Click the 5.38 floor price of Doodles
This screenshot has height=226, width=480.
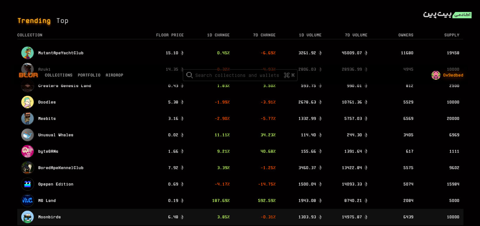(x=173, y=102)
